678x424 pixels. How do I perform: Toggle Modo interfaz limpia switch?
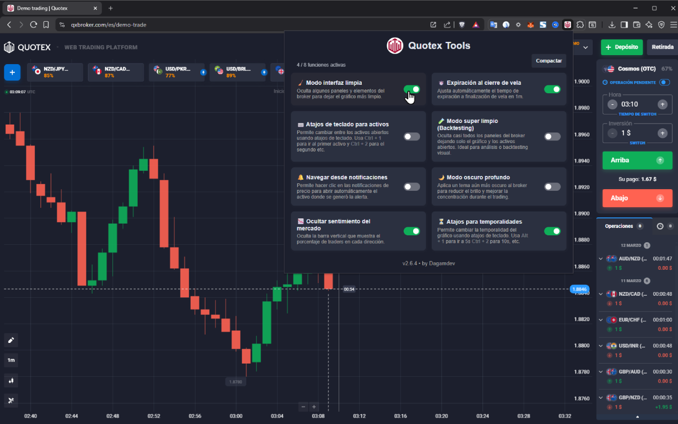coord(412,89)
